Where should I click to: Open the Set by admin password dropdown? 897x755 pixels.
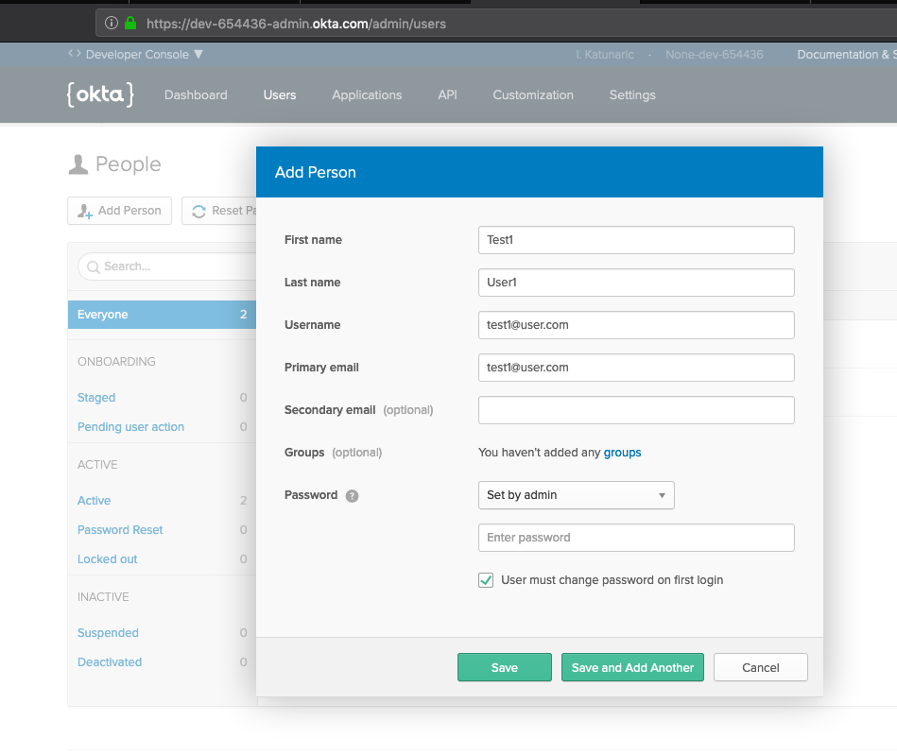coord(576,494)
